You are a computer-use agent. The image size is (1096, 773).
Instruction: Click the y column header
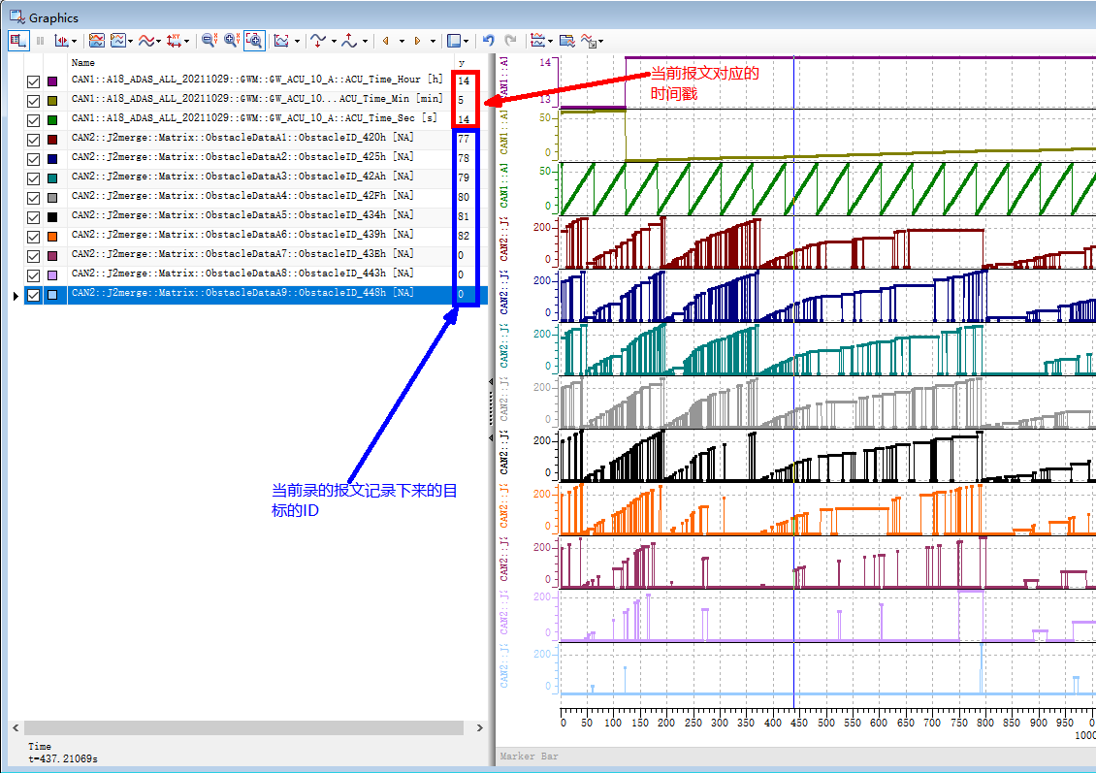pos(462,62)
